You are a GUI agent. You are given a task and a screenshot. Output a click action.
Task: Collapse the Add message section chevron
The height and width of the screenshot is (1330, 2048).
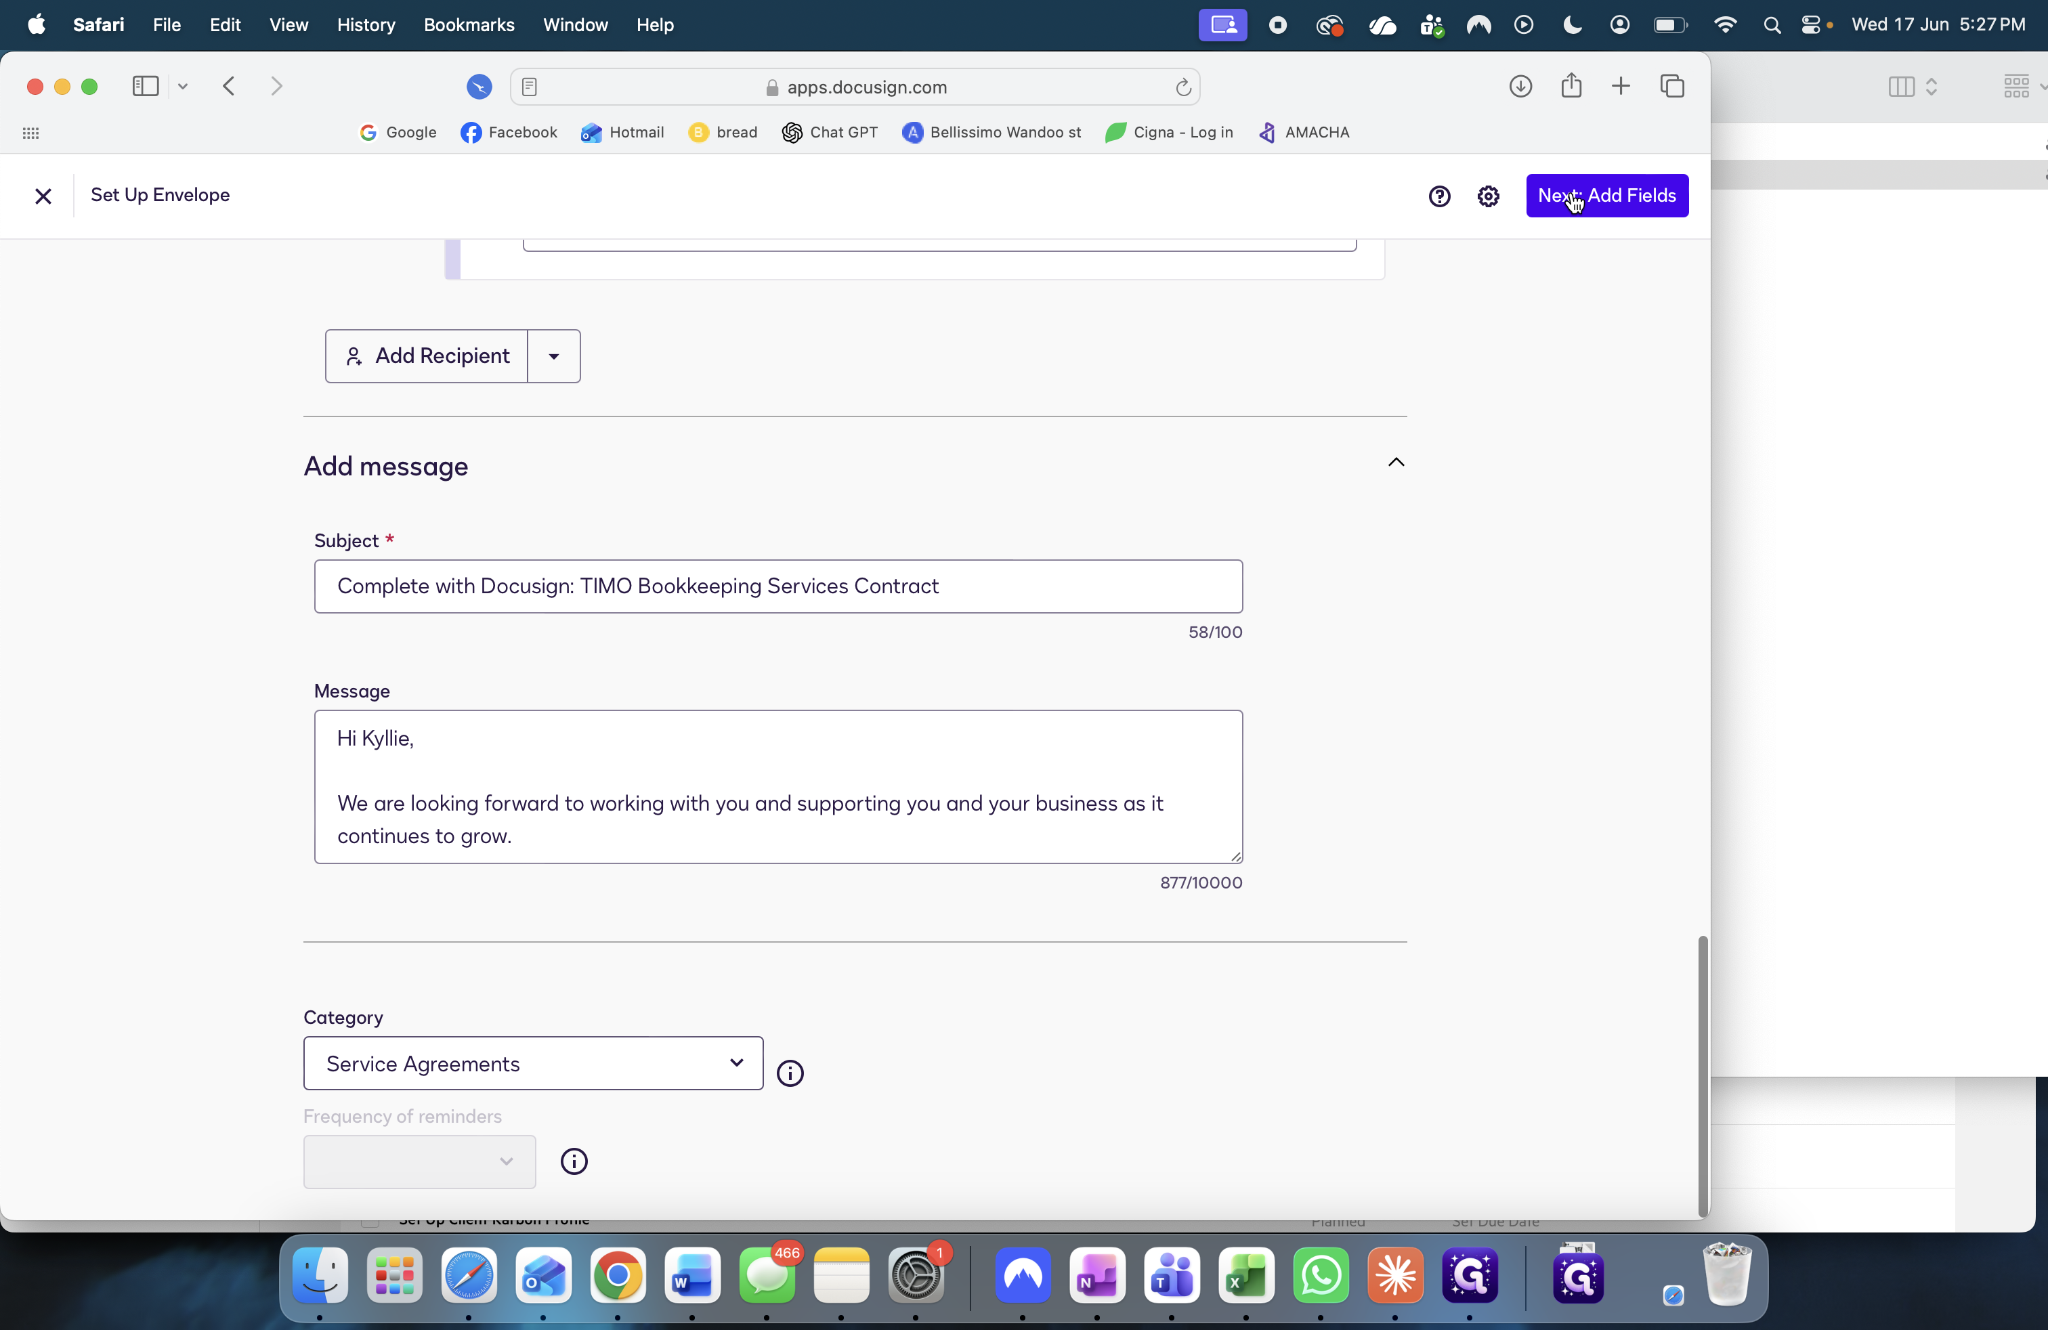click(x=1396, y=463)
